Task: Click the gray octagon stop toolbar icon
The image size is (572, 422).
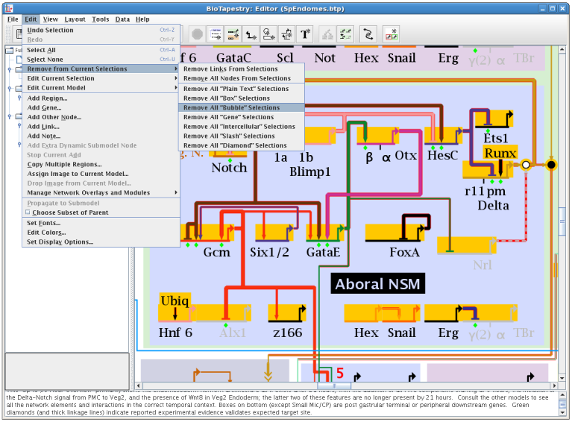Action: click(x=197, y=34)
